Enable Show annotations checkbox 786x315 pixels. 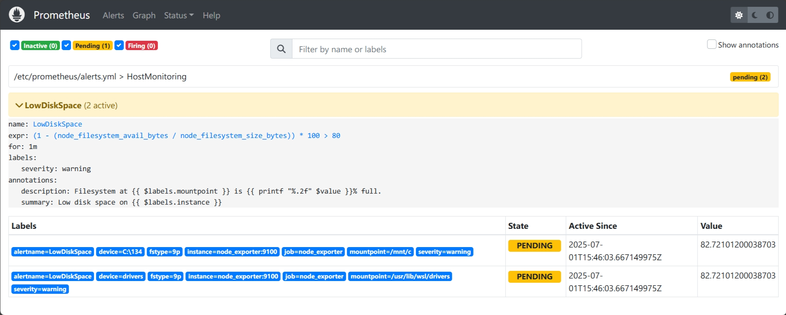pyautogui.click(x=711, y=45)
